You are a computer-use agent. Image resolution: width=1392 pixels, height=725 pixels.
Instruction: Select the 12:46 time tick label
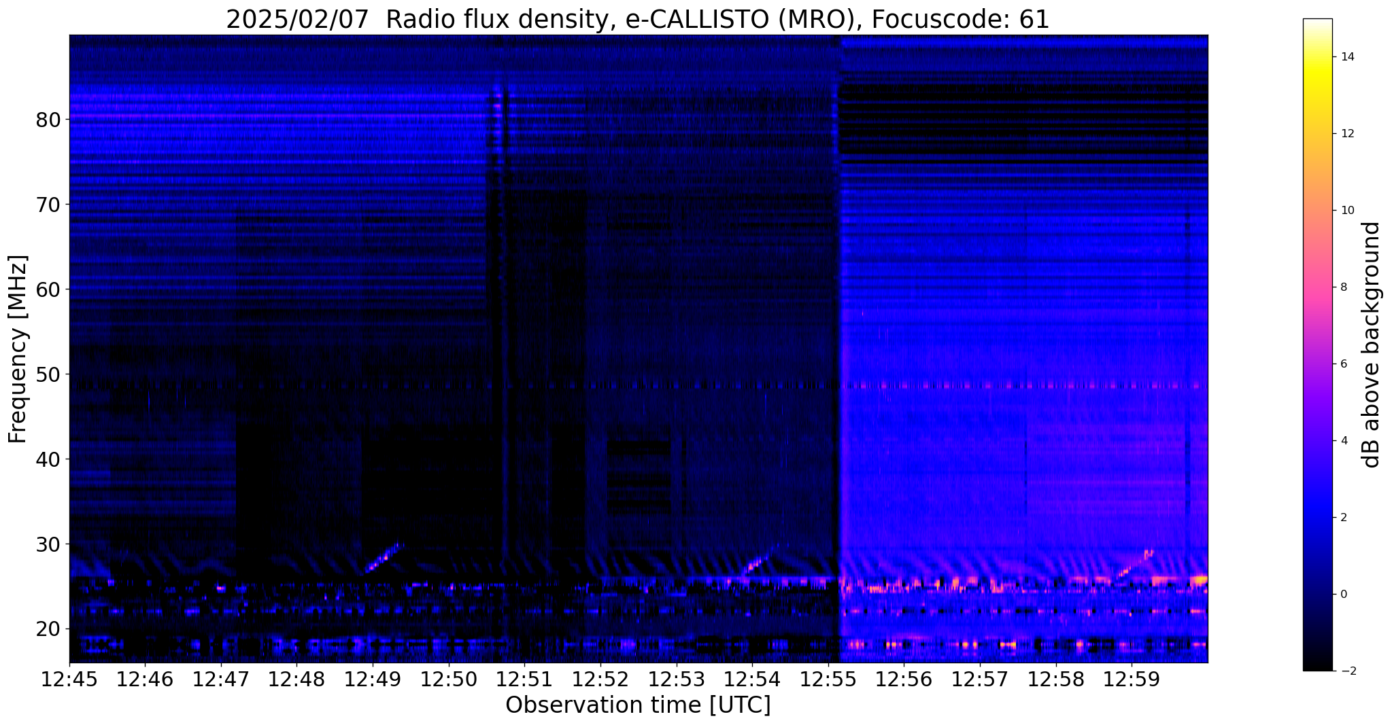[x=146, y=679]
